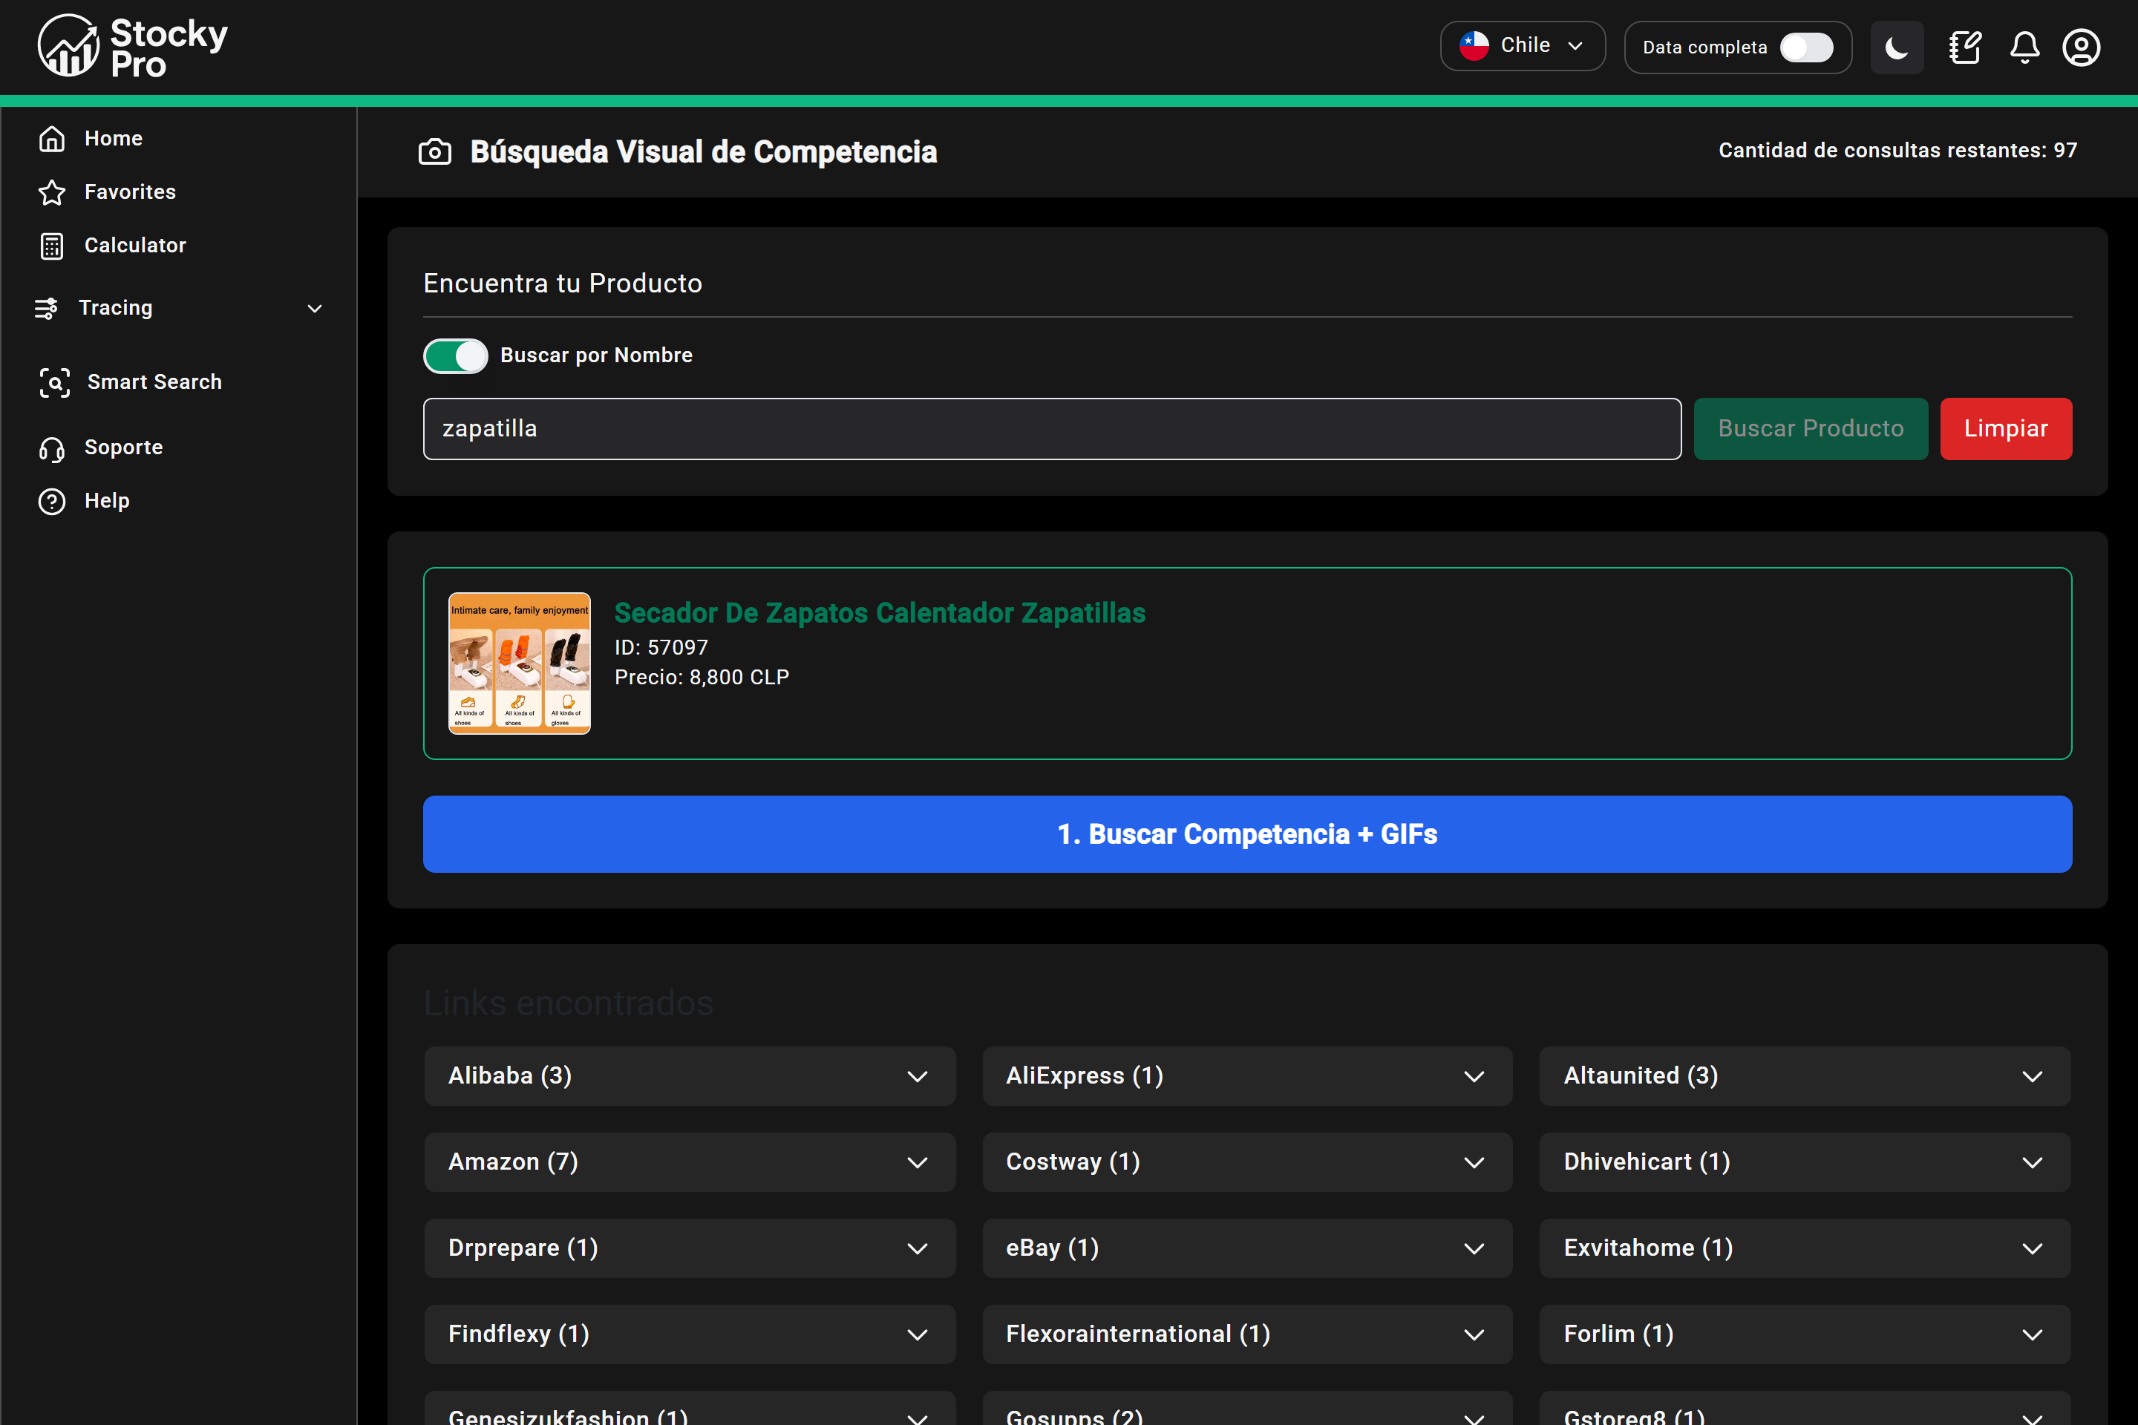The height and width of the screenshot is (1425, 2138).
Task: Open the Chile country dropdown
Action: coord(1523,46)
